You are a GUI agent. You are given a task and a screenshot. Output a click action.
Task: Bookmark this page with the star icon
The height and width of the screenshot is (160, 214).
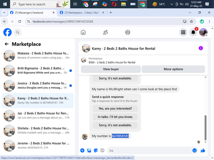[191, 21]
